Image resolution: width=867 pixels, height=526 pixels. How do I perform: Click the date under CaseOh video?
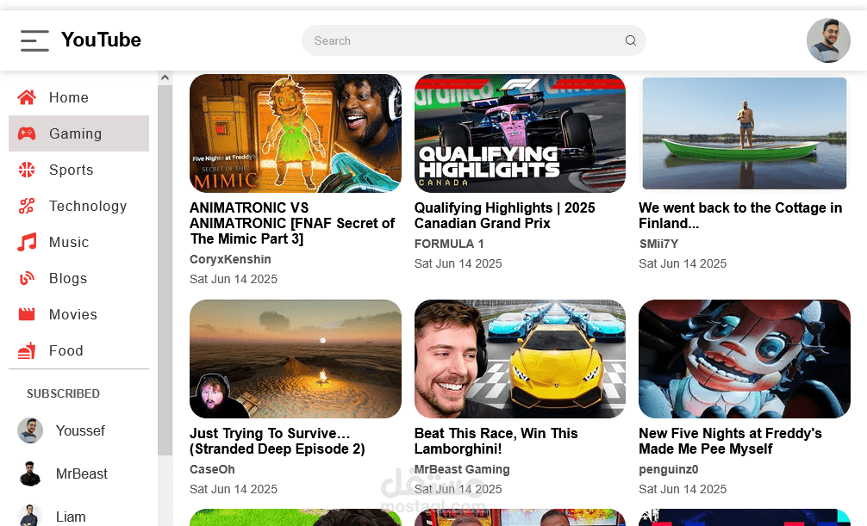point(234,489)
